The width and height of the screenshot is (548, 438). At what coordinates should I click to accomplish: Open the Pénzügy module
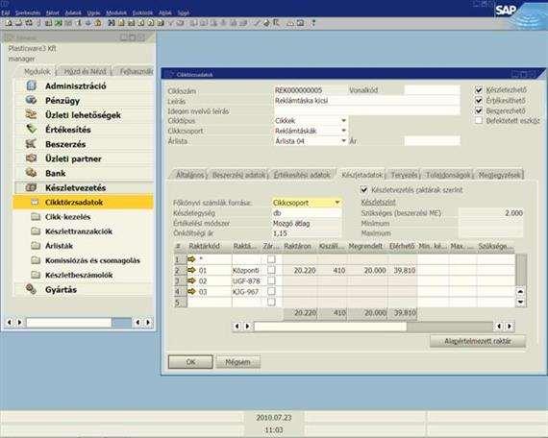[84, 101]
